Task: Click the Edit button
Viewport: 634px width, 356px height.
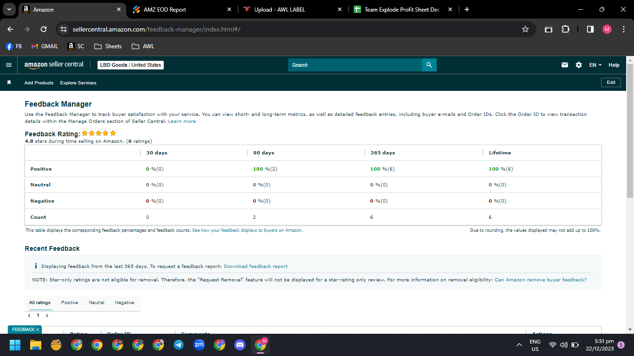Action: (611, 83)
